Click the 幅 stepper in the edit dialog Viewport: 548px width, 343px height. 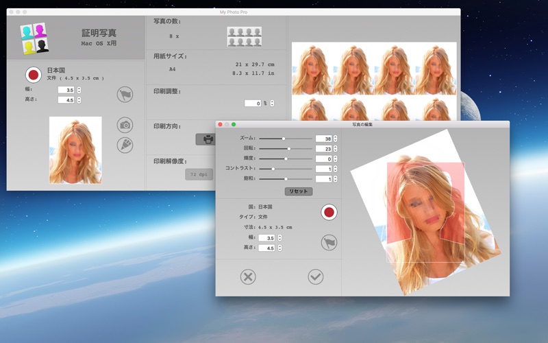pos(279,238)
